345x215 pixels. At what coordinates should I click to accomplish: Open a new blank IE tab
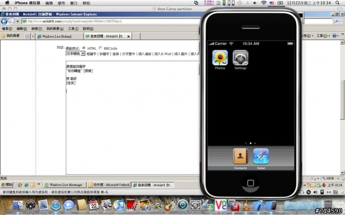click(x=136, y=37)
